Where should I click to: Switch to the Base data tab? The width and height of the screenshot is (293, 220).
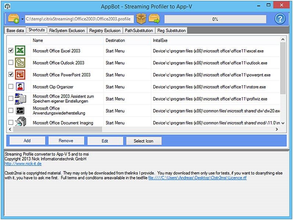(15, 30)
